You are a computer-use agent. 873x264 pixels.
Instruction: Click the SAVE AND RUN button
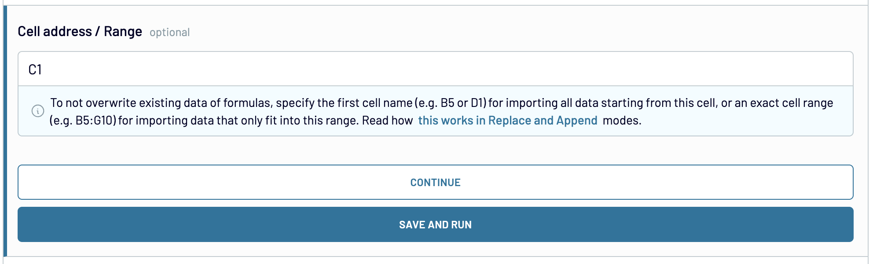click(435, 224)
